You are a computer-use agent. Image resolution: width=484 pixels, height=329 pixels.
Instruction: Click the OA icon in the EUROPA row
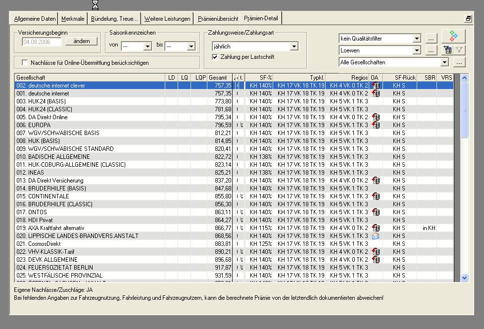376,125
